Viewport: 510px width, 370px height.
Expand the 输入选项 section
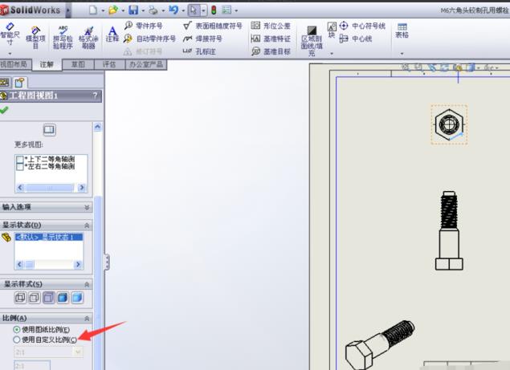(87, 207)
